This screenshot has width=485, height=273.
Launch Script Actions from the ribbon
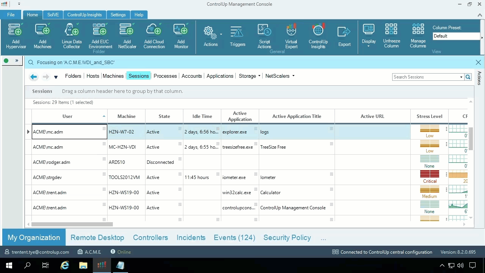264,36
